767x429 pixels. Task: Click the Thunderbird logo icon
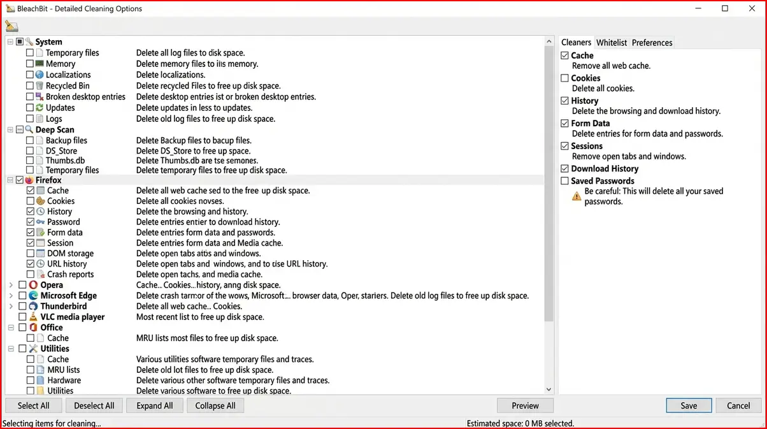coord(34,306)
